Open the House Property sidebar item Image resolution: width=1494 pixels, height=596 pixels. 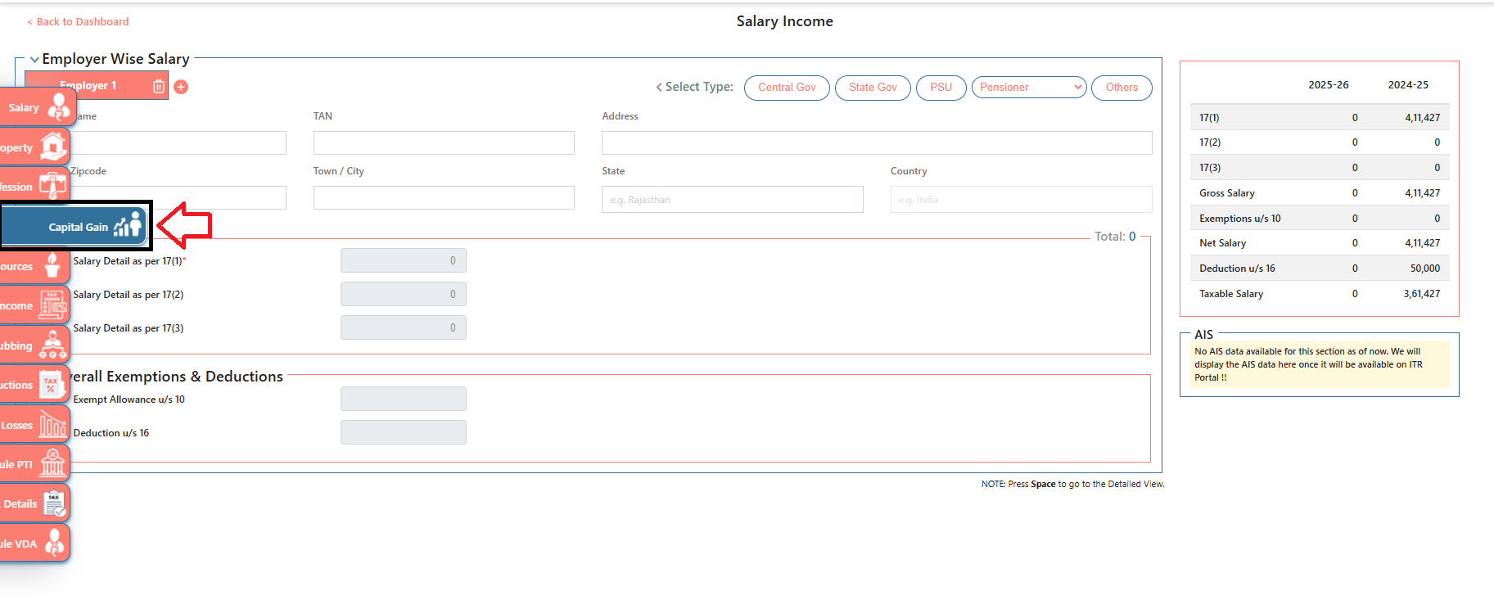click(34, 147)
